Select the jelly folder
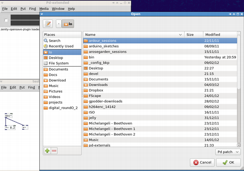Screen dimensions: 244x171 tap(160, 118)
